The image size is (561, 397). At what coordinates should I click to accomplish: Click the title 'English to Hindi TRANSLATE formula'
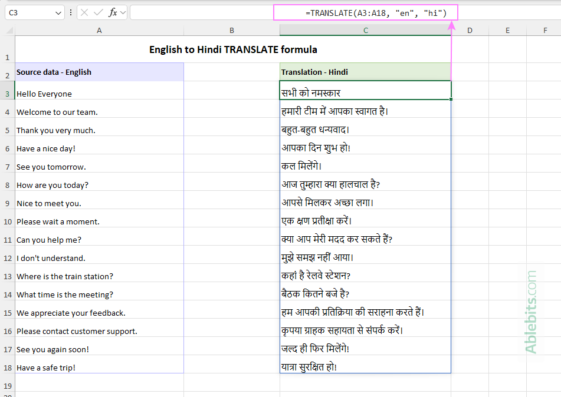click(x=233, y=49)
